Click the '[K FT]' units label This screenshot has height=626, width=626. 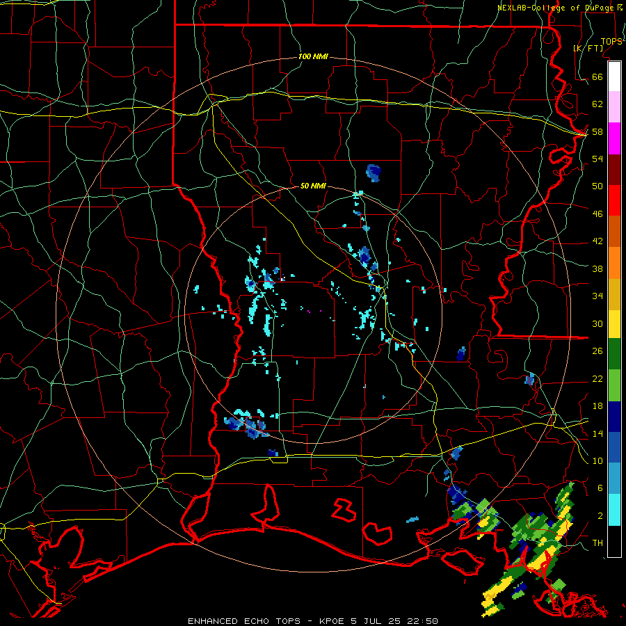(588, 48)
